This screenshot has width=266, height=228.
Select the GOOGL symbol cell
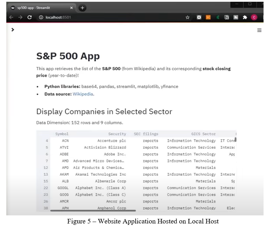click(x=63, y=188)
